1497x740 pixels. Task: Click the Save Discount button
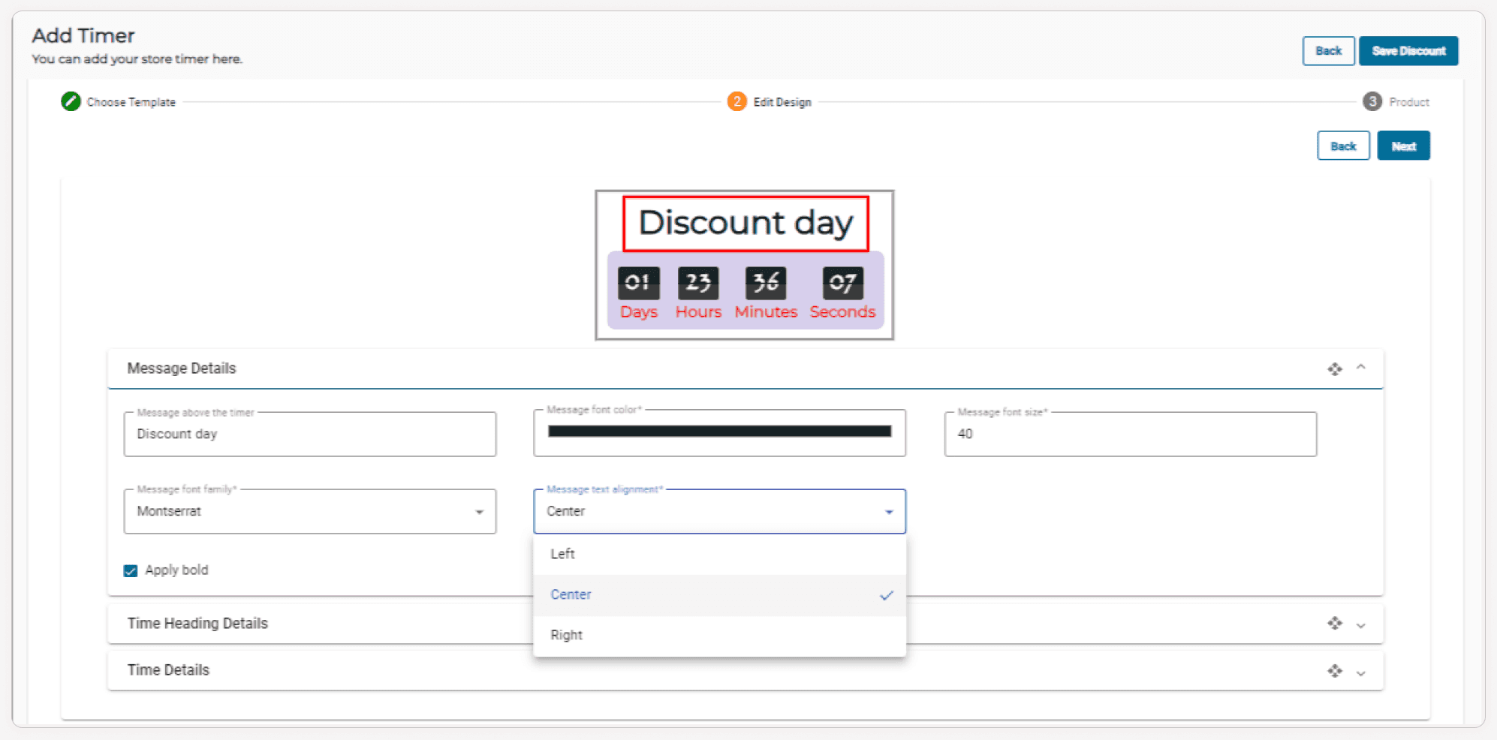[1408, 51]
